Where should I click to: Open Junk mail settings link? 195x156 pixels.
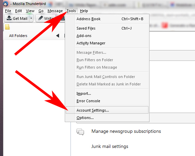[x=110, y=147]
